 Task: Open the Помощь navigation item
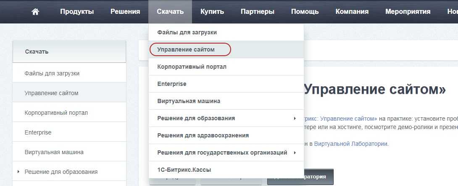(305, 12)
